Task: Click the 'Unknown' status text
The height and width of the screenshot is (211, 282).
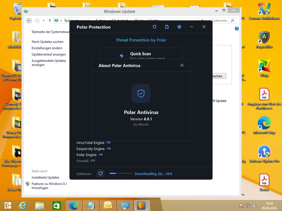Action: [84, 174]
